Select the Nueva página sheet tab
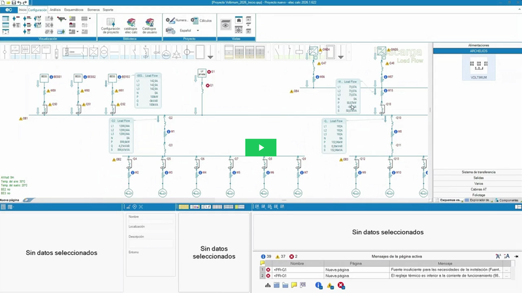The width and height of the screenshot is (522, 293). [x=10, y=200]
